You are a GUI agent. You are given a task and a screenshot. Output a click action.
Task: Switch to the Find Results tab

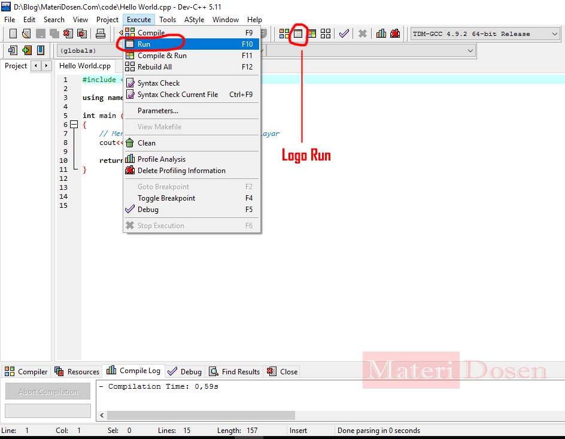[235, 371]
